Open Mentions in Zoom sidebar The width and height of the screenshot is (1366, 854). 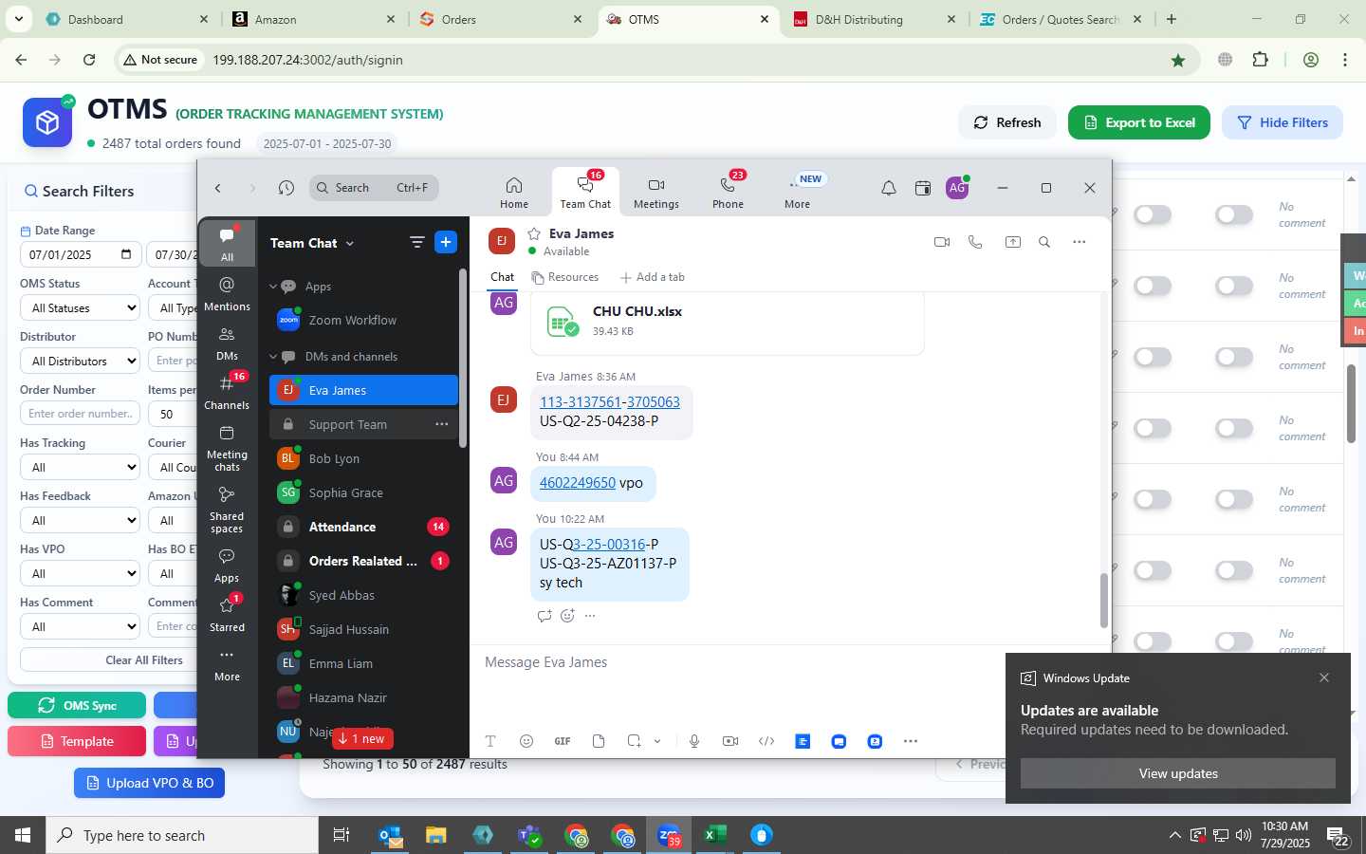[227, 294]
